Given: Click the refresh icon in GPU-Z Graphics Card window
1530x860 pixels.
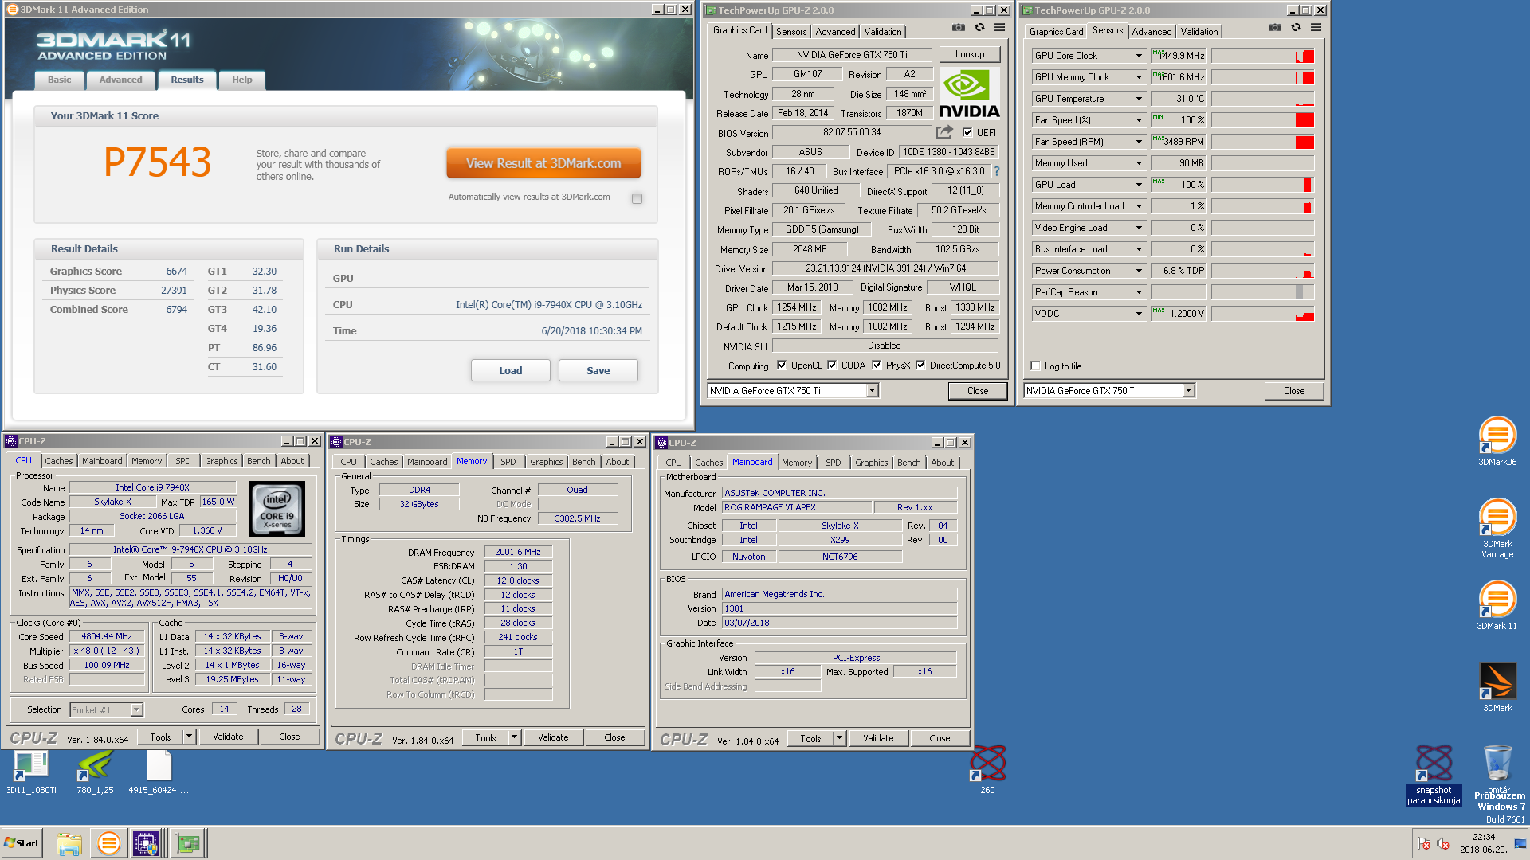Looking at the screenshot, I should [x=979, y=28].
